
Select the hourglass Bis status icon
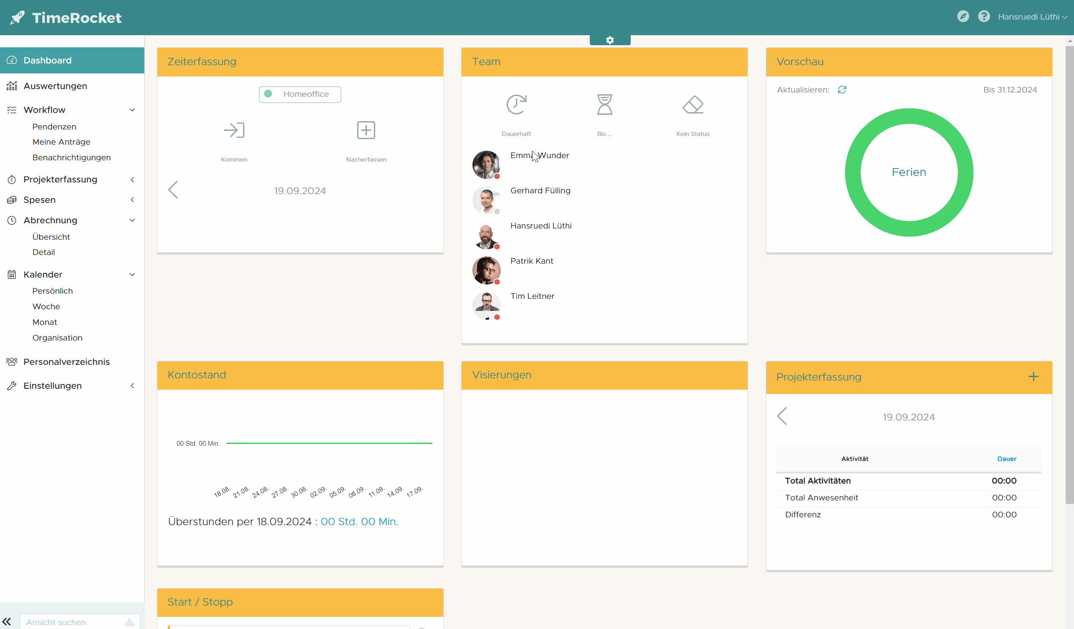point(604,105)
